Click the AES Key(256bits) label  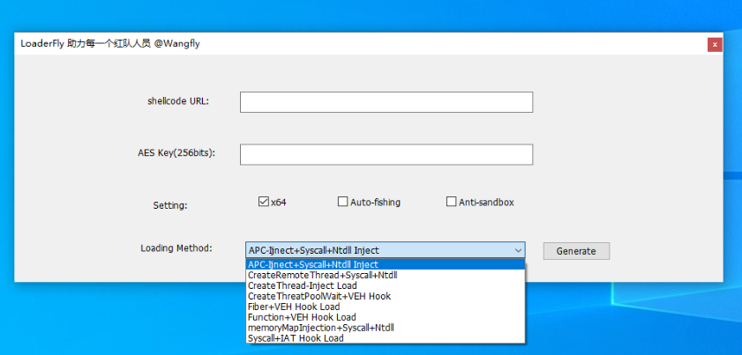pos(176,152)
